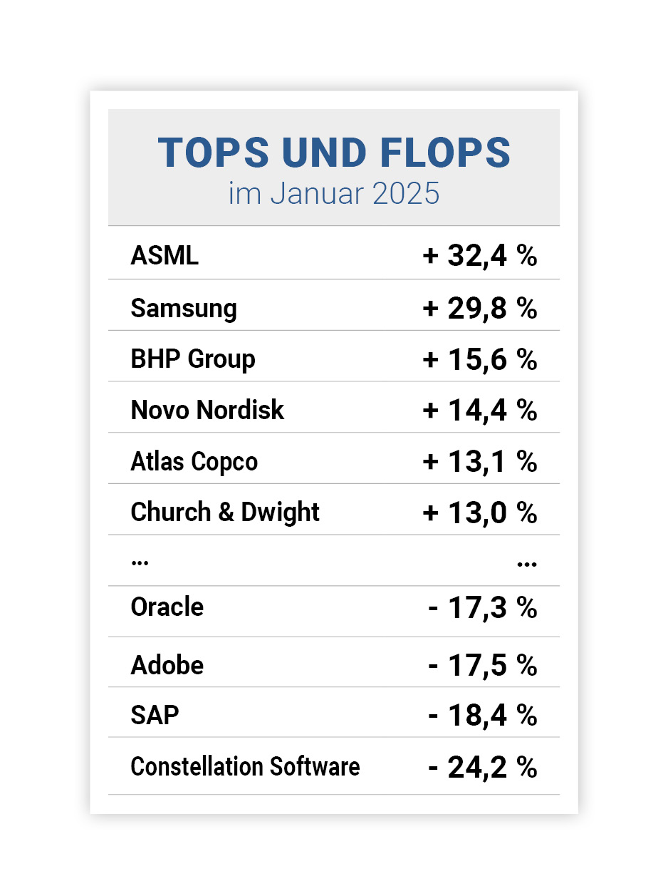
Task: Click the TOPS UND FLOPS heading
Action: [x=334, y=153]
